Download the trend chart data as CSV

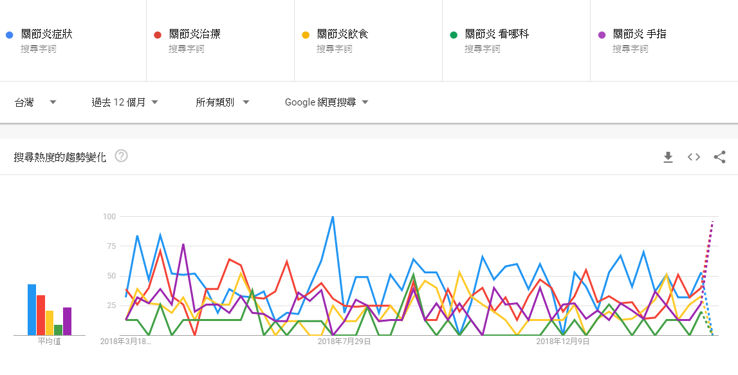pyautogui.click(x=668, y=157)
